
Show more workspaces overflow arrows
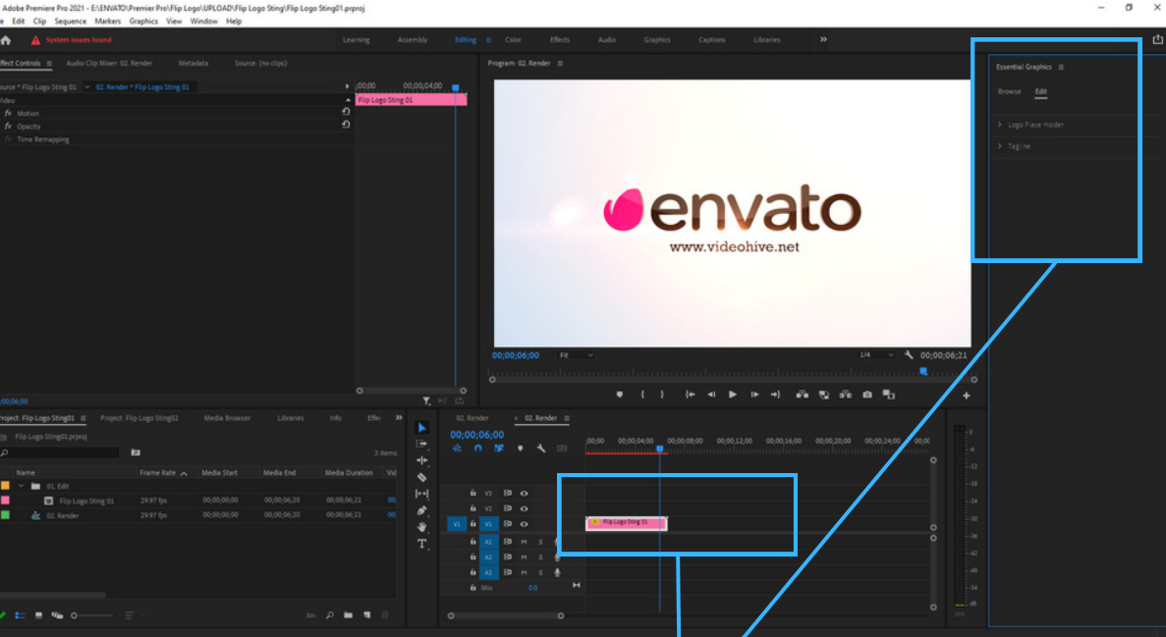pyautogui.click(x=823, y=39)
